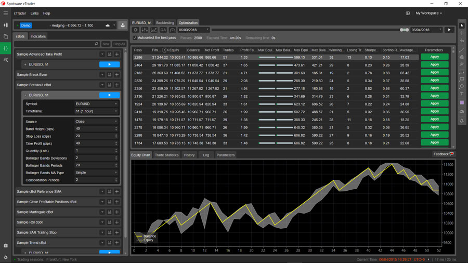Open the Source Close dropdown

[96, 121]
